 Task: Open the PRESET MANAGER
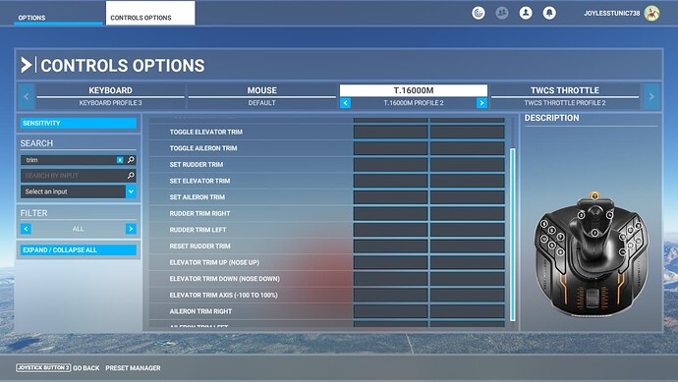(133, 368)
